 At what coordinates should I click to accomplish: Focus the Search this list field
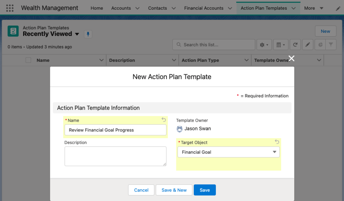pyautogui.click(x=214, y=45)
